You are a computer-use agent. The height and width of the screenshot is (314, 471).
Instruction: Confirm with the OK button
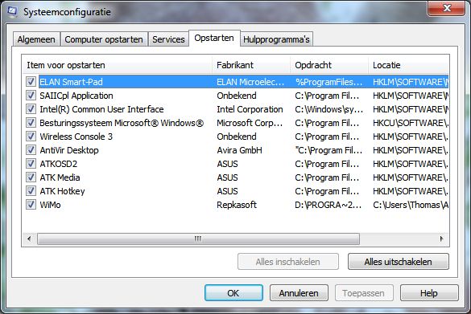233,293
